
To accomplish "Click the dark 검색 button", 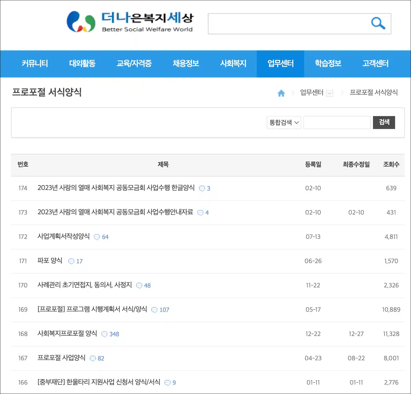I will pos(384,123).
